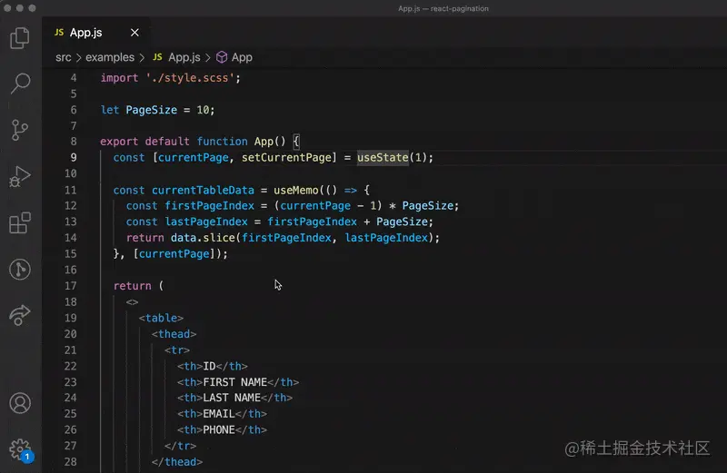The width and height of the screenshot is (727, 473).
Task: Expand the examples breadcrumb folder
Action: [x=111, y=57]
